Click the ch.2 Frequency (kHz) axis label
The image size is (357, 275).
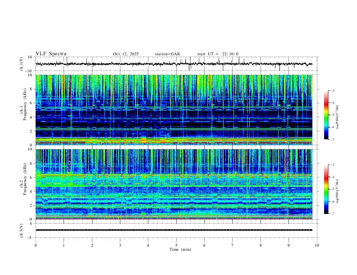pyautogui.click(x=23, y=179)
